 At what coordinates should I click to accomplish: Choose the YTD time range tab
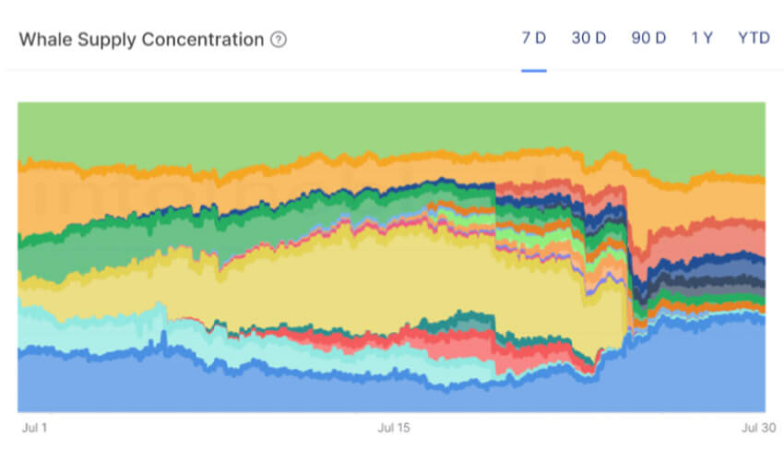pyautogui.click(x=754, y=39)
